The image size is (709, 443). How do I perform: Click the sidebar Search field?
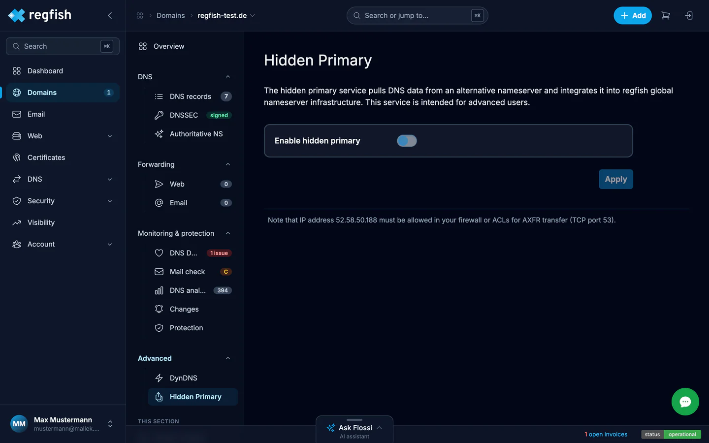point(63,46)
